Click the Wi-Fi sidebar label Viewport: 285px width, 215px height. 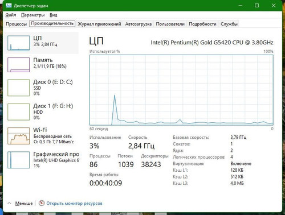pos(40,130)
